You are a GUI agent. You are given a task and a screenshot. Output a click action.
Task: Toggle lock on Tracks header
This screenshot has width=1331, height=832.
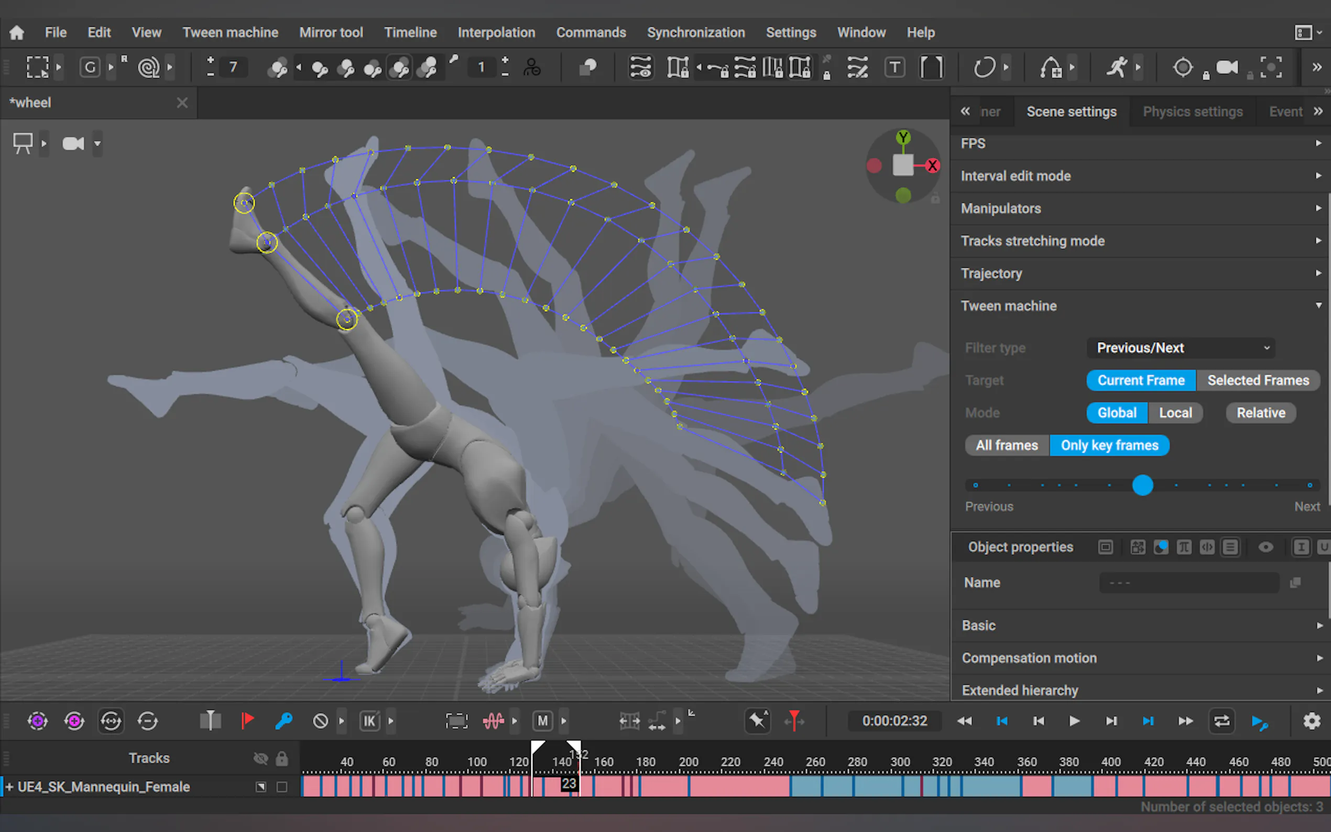click(282, 758)
